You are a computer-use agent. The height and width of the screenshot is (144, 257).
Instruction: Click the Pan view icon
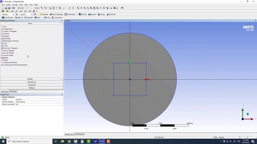tap(81, 8)
